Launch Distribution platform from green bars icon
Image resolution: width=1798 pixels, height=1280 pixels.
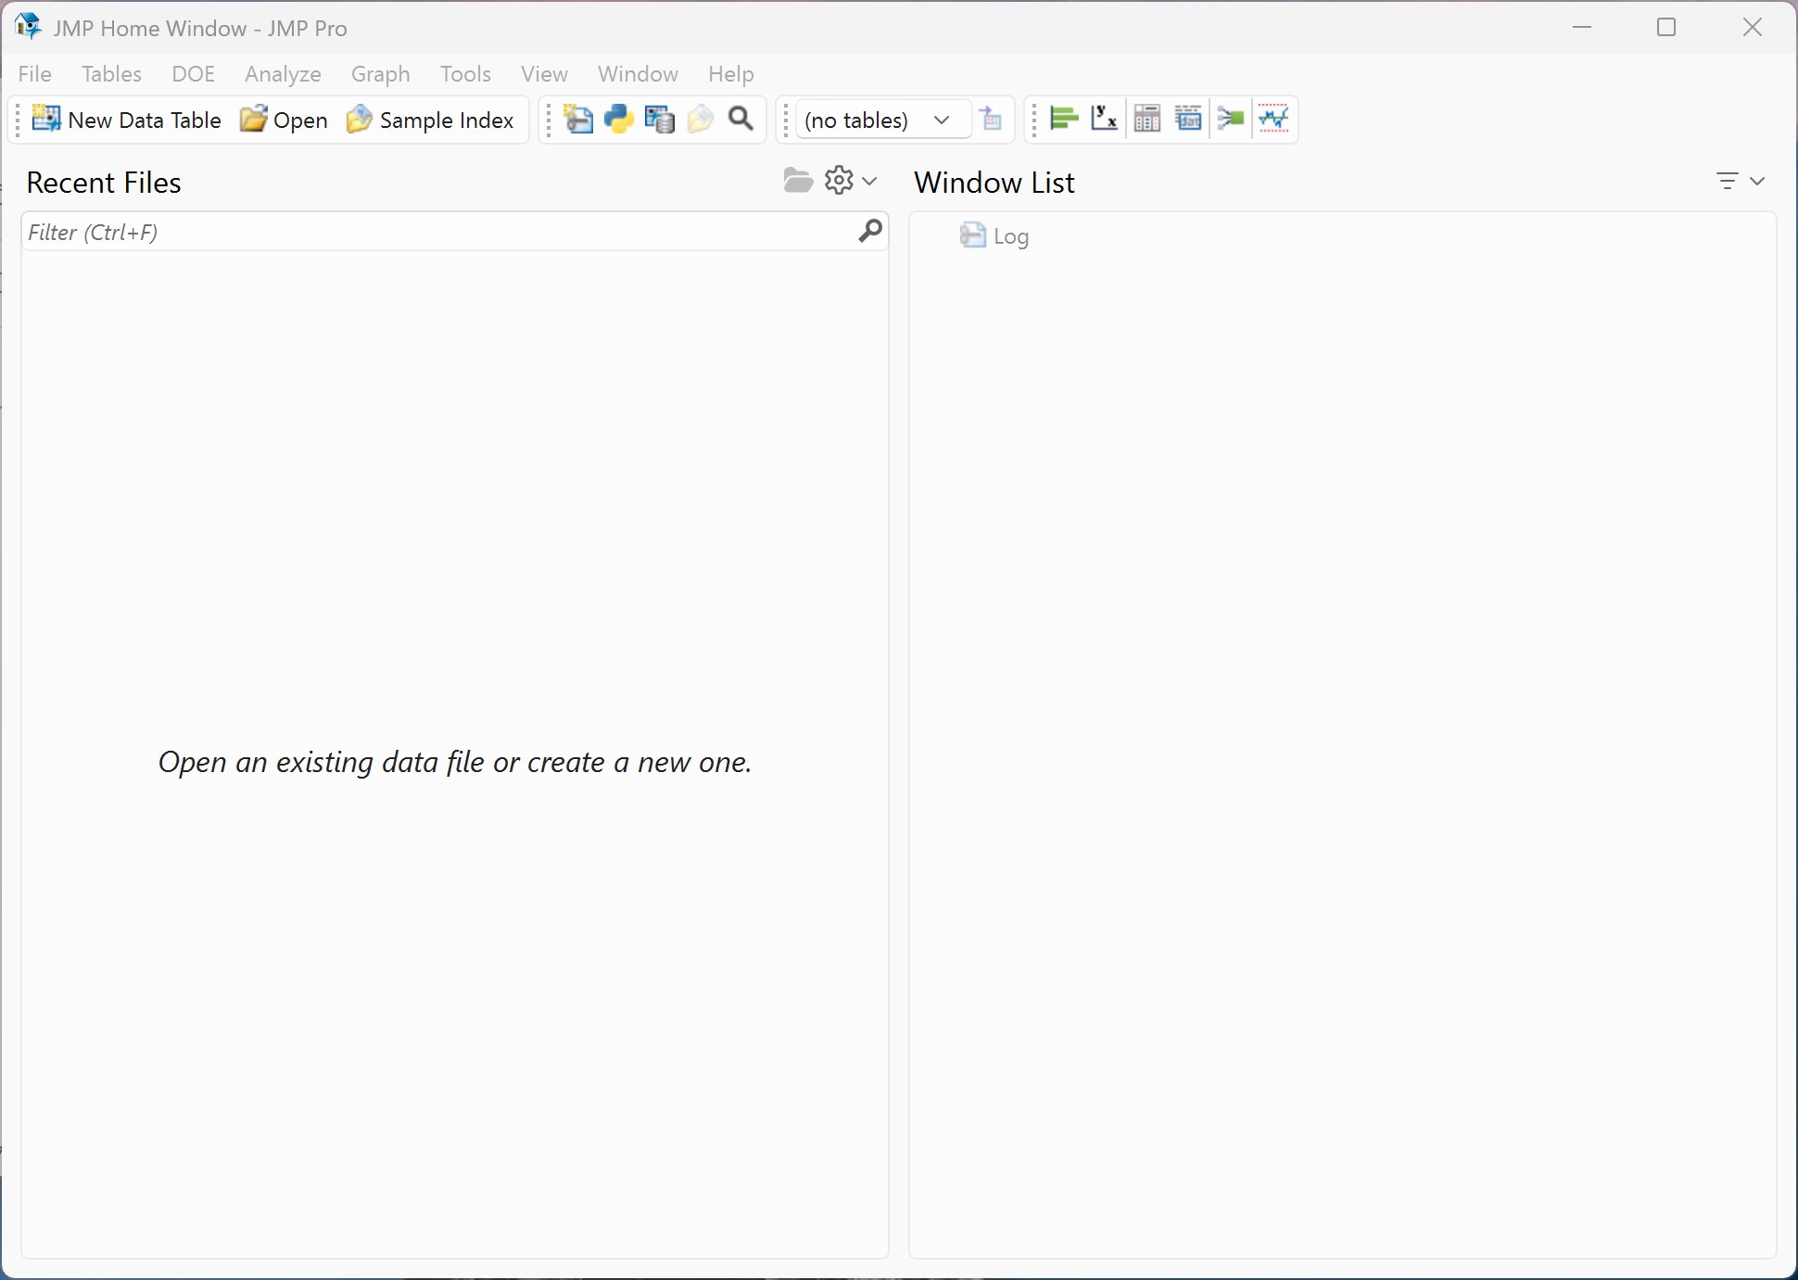[x=1063, y=119]
